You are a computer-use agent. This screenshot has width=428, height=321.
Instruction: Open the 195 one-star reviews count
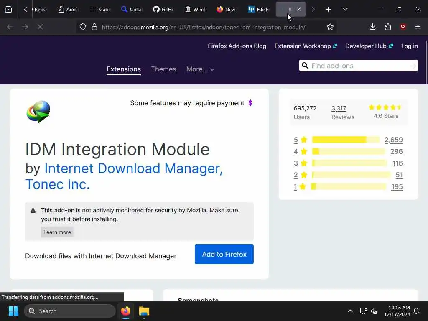coord(397,187)
